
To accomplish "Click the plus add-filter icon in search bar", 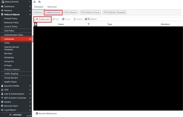I will click(x=86, y=19).
